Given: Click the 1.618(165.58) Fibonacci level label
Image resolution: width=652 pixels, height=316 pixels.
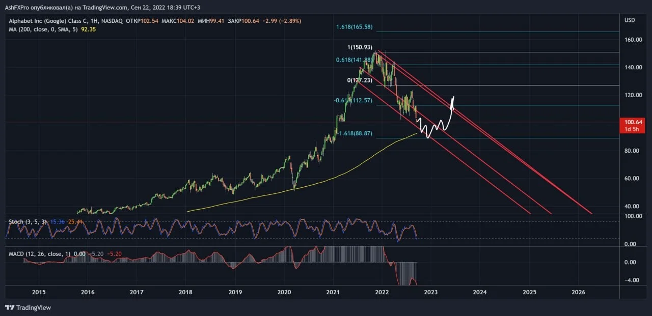Looking at the screenshot, I should (x=355, y=26).
